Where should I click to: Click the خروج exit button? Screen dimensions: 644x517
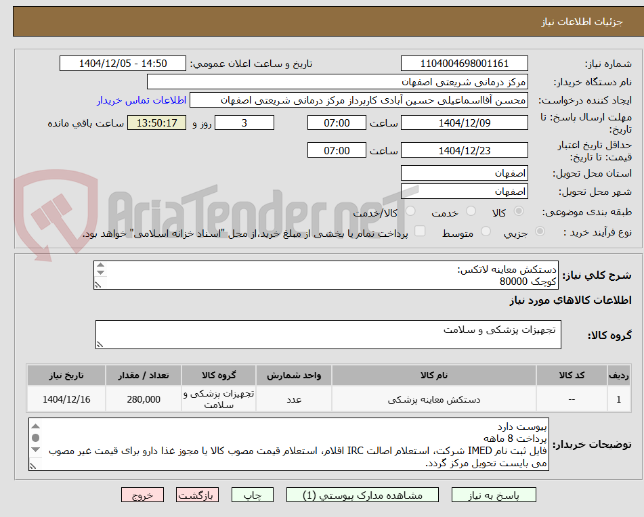click(142, 495)
